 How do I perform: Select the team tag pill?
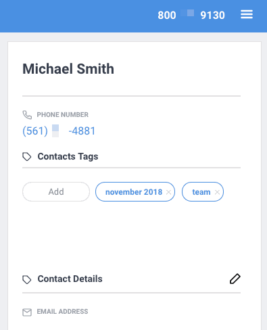tap(203, 192)
